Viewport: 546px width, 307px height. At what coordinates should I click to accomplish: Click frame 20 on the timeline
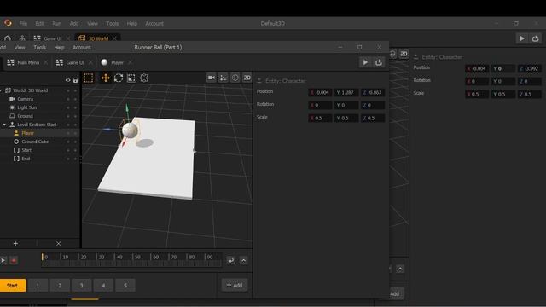[83, 257]
